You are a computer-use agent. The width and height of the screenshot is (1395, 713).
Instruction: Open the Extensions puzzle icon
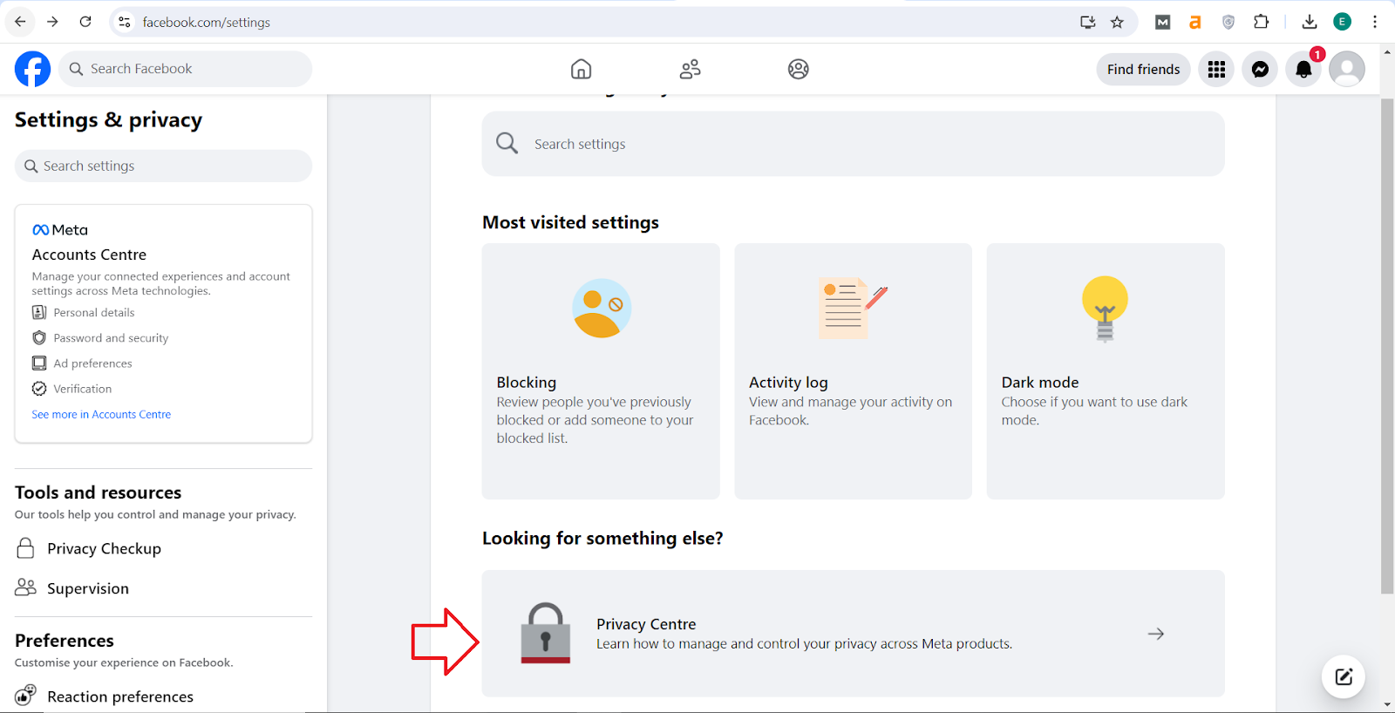click(x=1261, y=22)
